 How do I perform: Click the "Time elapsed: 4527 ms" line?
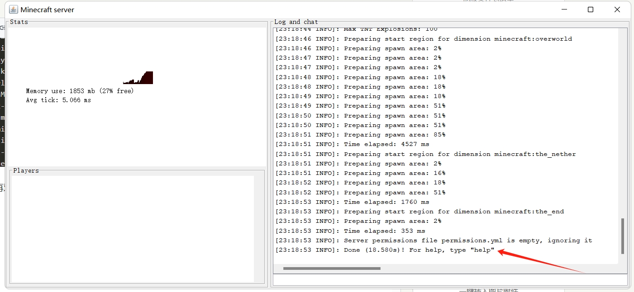(x=352, y=144)
